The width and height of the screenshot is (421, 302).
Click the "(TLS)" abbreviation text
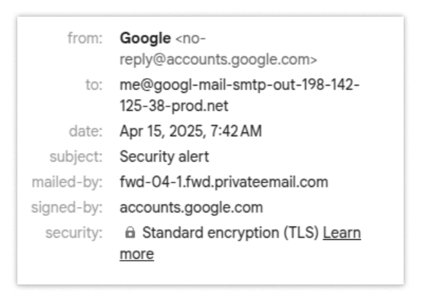coord(303,233)
